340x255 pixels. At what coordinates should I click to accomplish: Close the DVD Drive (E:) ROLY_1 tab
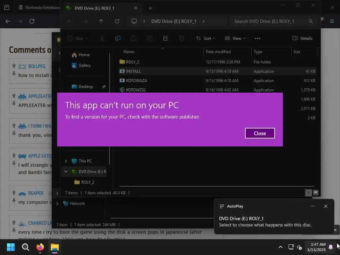[135, 8]
